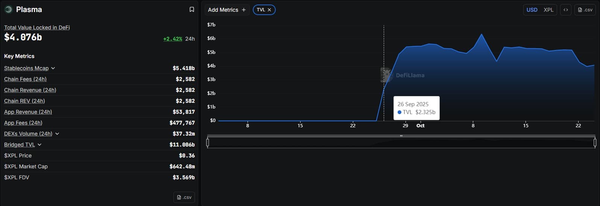Click the App Fees (24h) label
This screenshot has width=600, height=206.
[23, 123]
